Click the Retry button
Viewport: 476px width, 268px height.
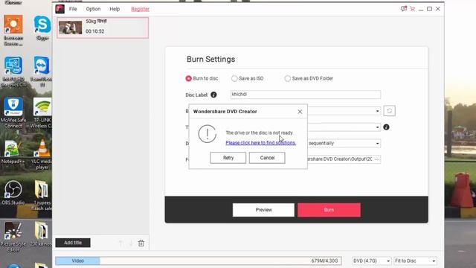tap(228, 158)
